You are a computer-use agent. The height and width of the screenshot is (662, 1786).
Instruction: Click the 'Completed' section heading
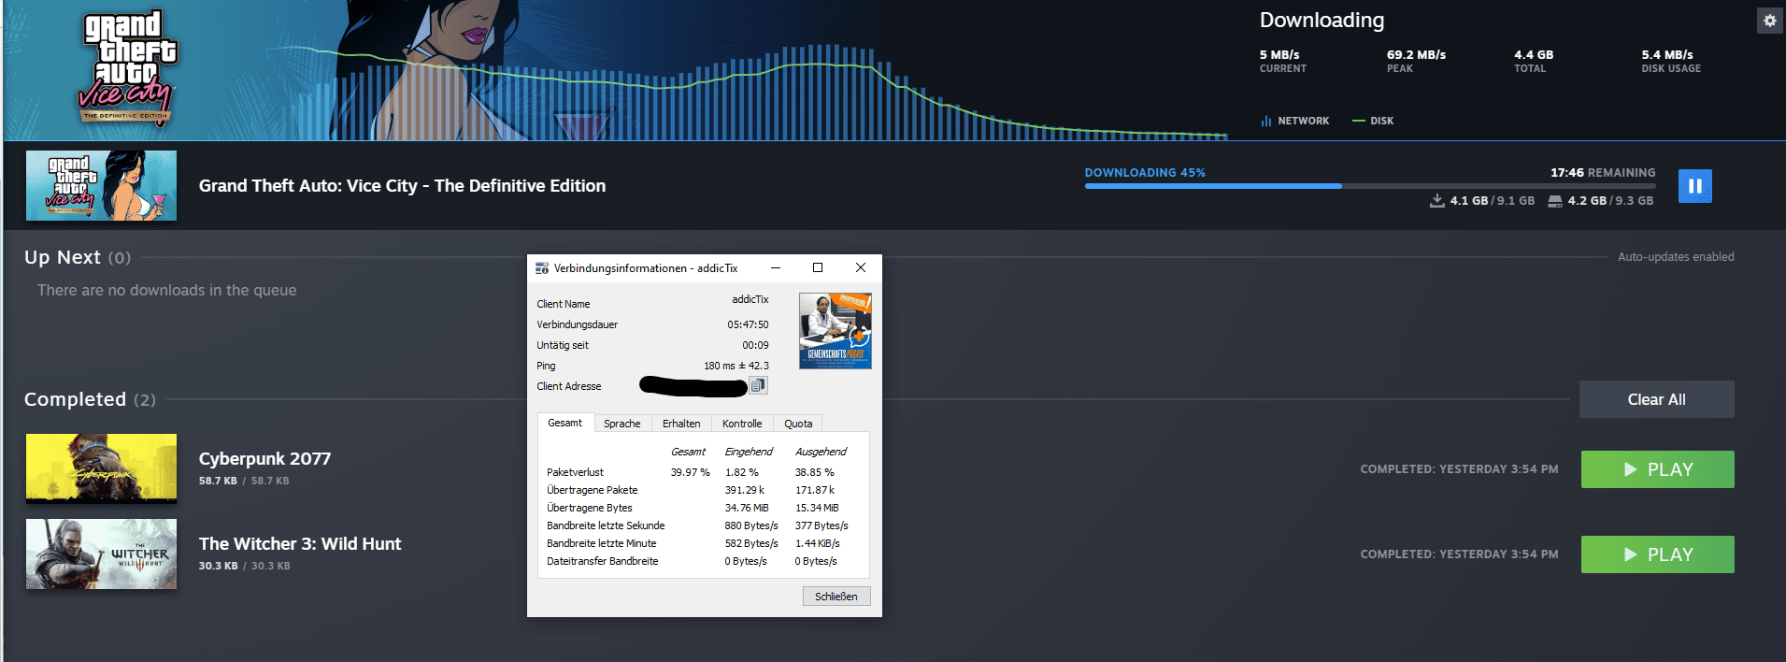click(x=75, y=399)
